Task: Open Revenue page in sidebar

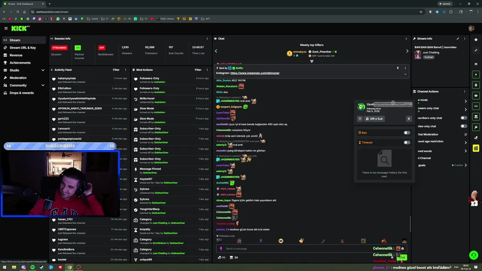Action: point(24,55)
